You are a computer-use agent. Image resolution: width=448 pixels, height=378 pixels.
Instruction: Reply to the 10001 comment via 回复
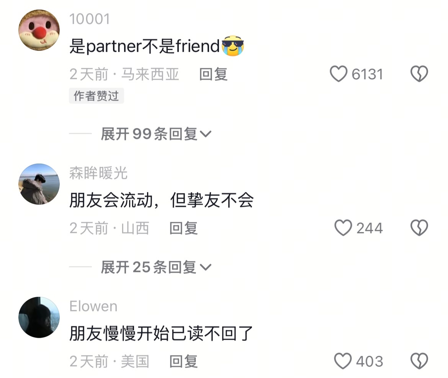[x=213, y=74]
